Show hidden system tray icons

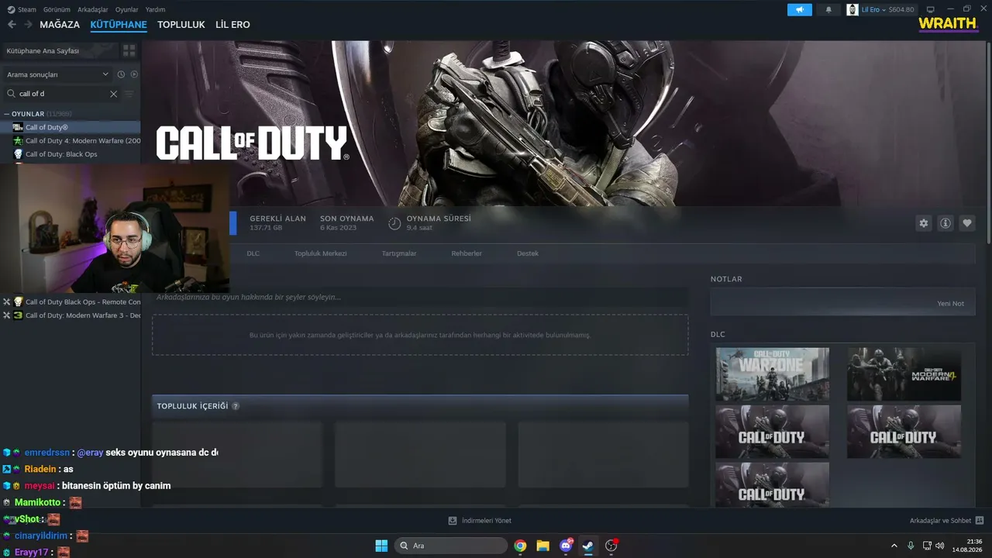(894, 546)
